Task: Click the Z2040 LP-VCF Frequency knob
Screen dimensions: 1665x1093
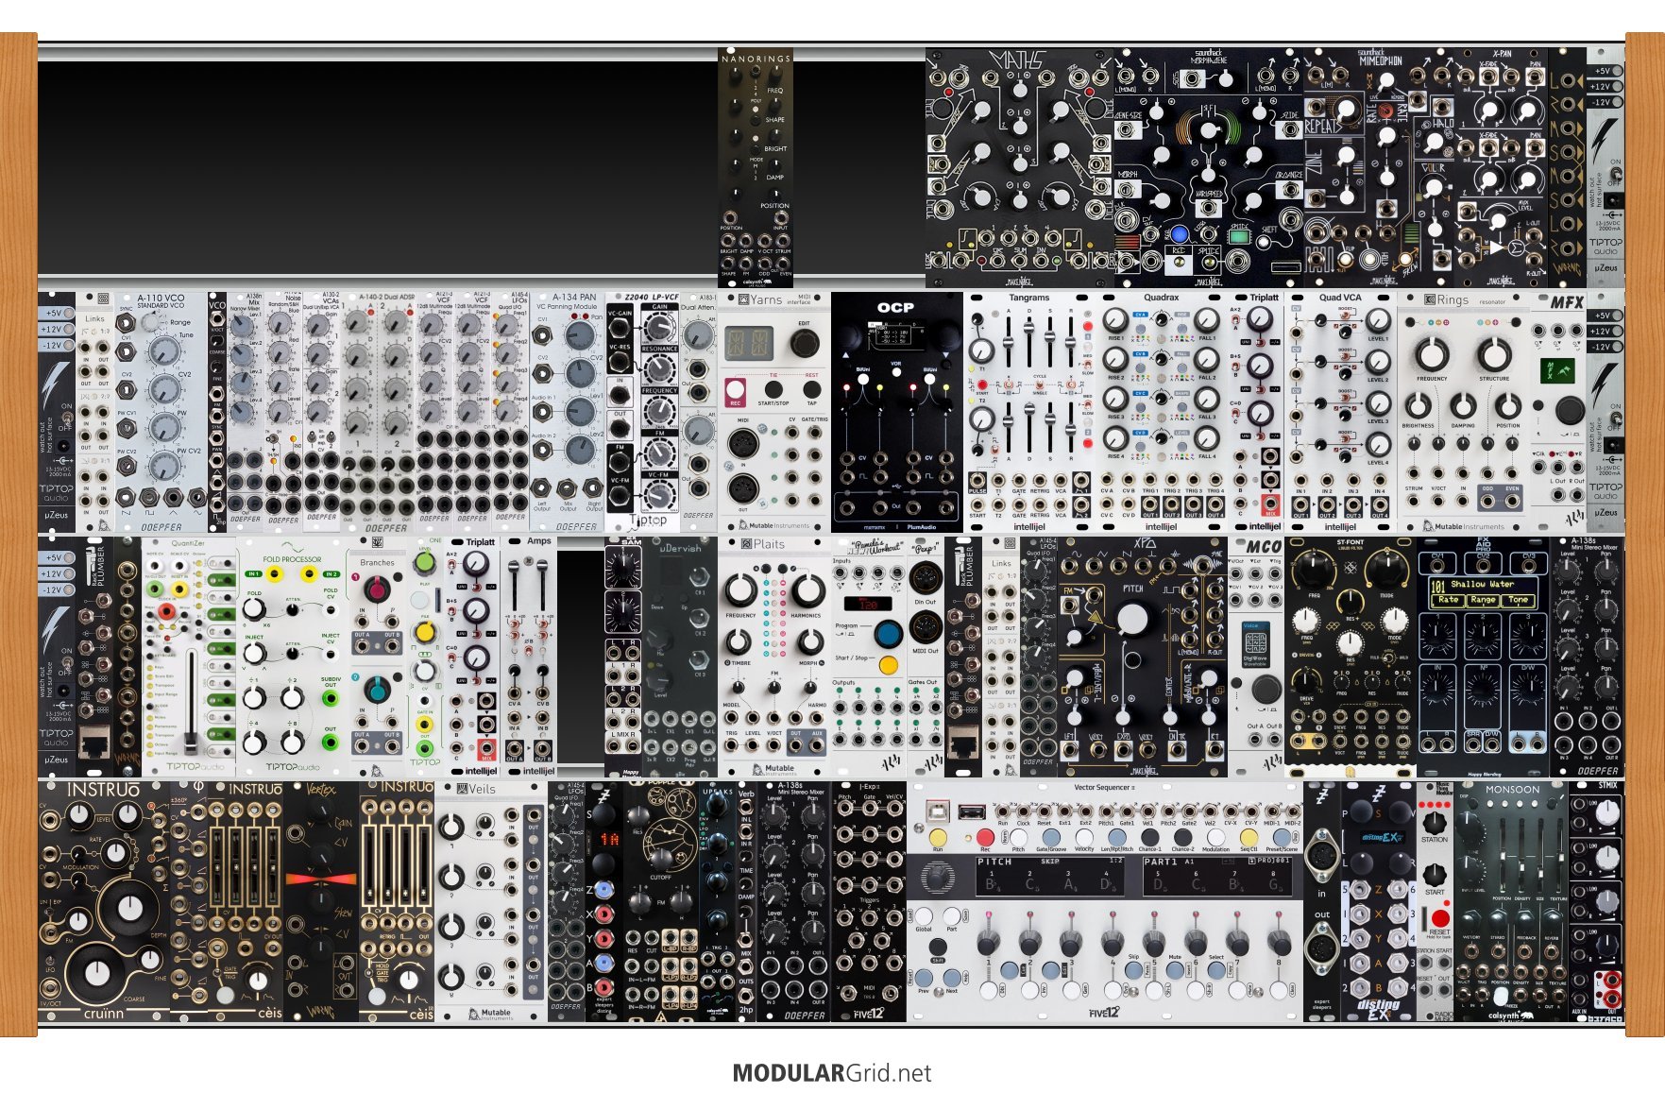Action: point(658,410)
